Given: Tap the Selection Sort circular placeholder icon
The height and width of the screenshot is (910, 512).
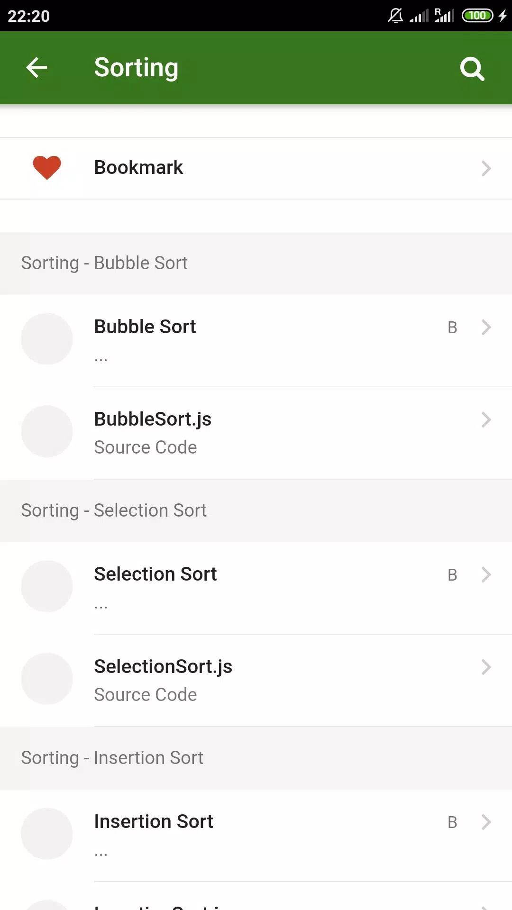Looking at the screenshot, I should pos(47,586).
